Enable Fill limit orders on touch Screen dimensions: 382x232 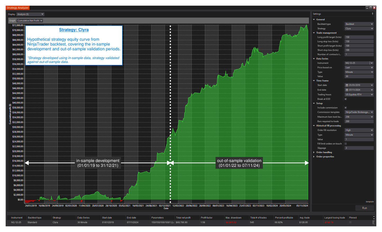(x=346, y=144)
